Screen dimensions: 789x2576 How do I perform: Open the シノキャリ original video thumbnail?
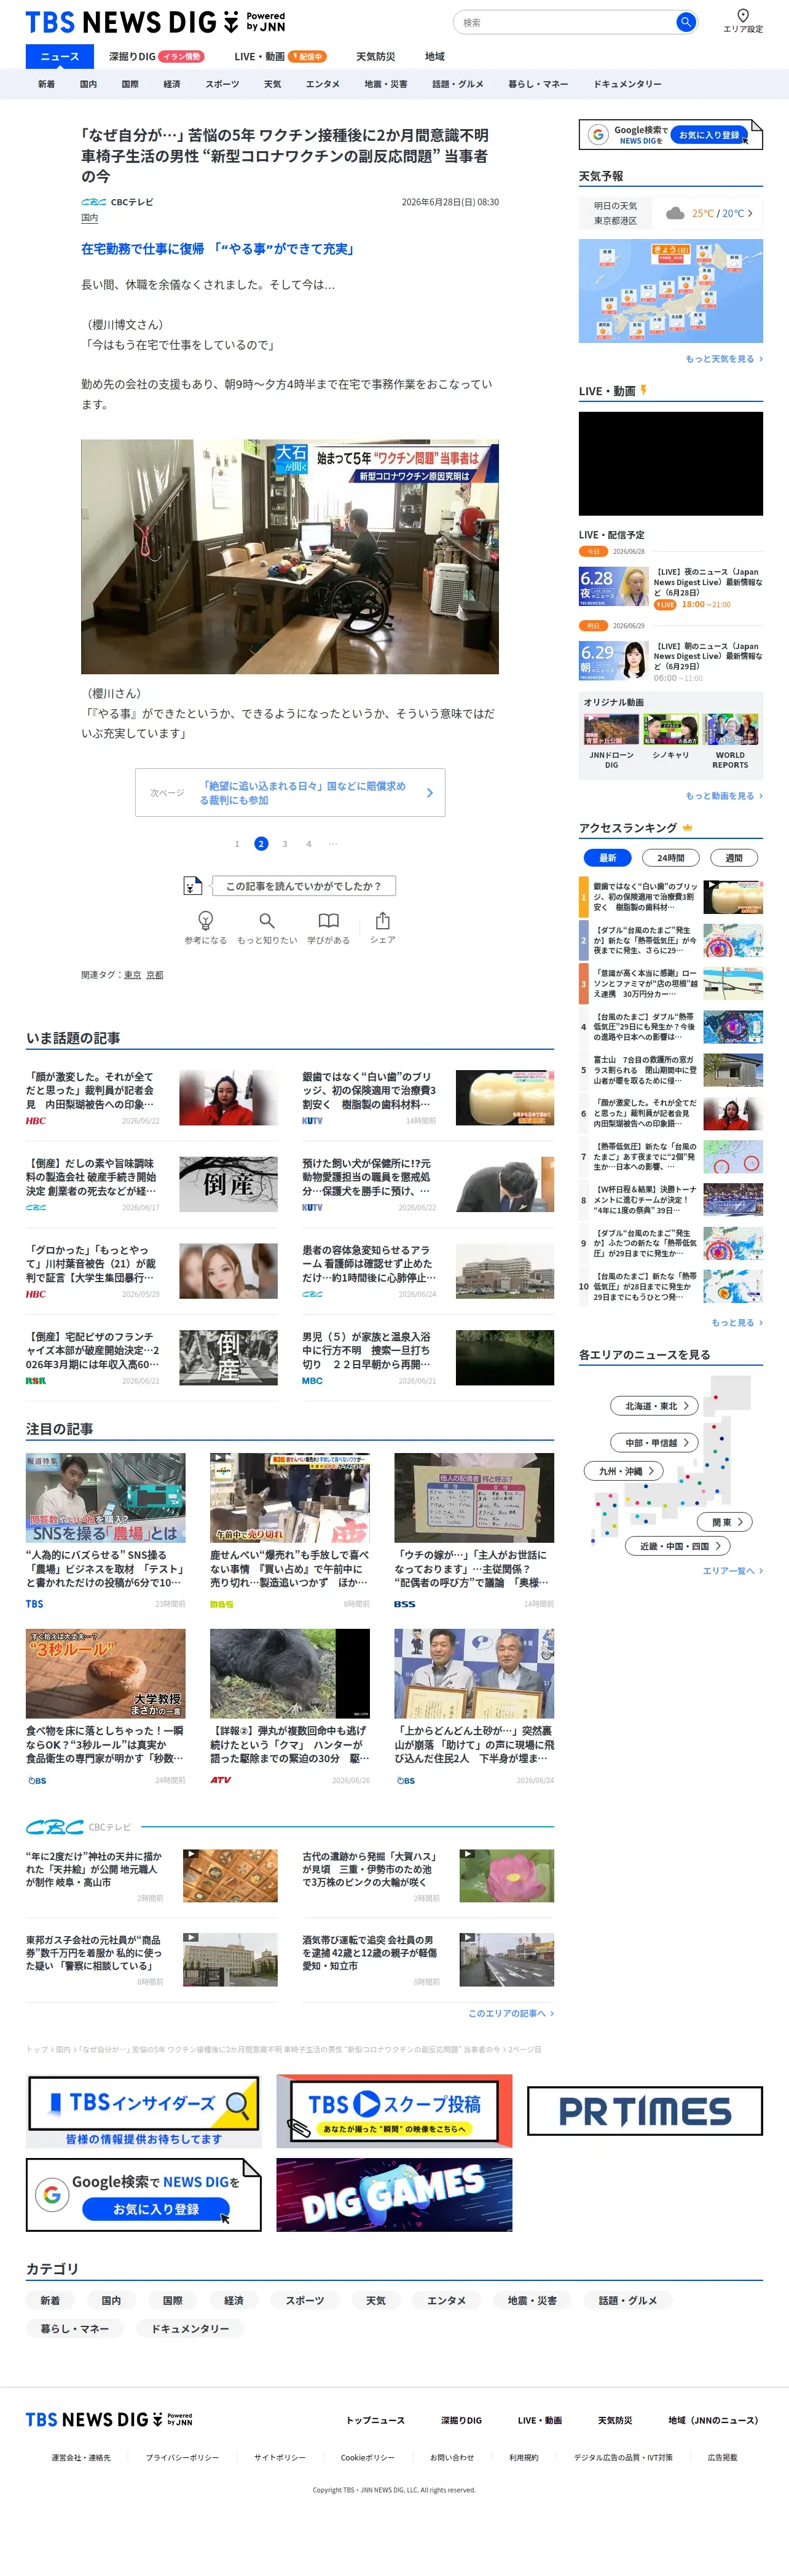click(x=671, y=730)
